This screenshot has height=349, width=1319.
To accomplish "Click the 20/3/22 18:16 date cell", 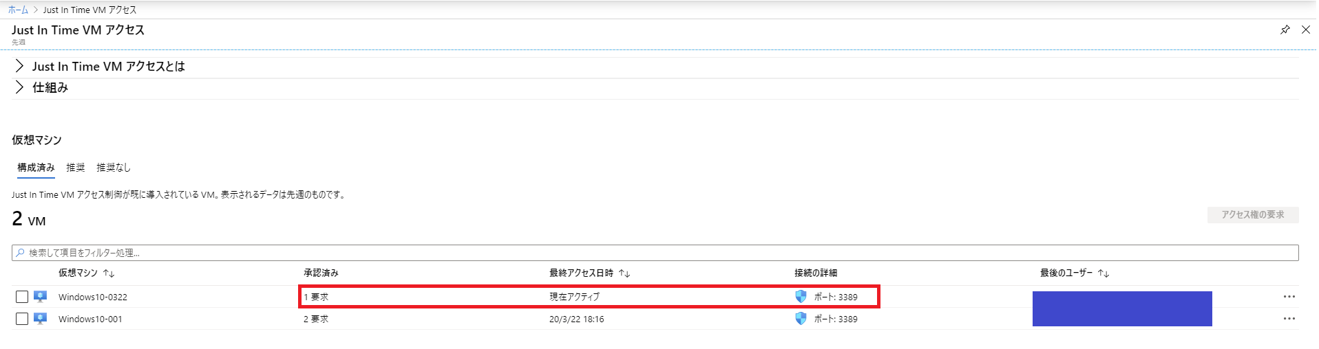I will (x=577, y=319).
